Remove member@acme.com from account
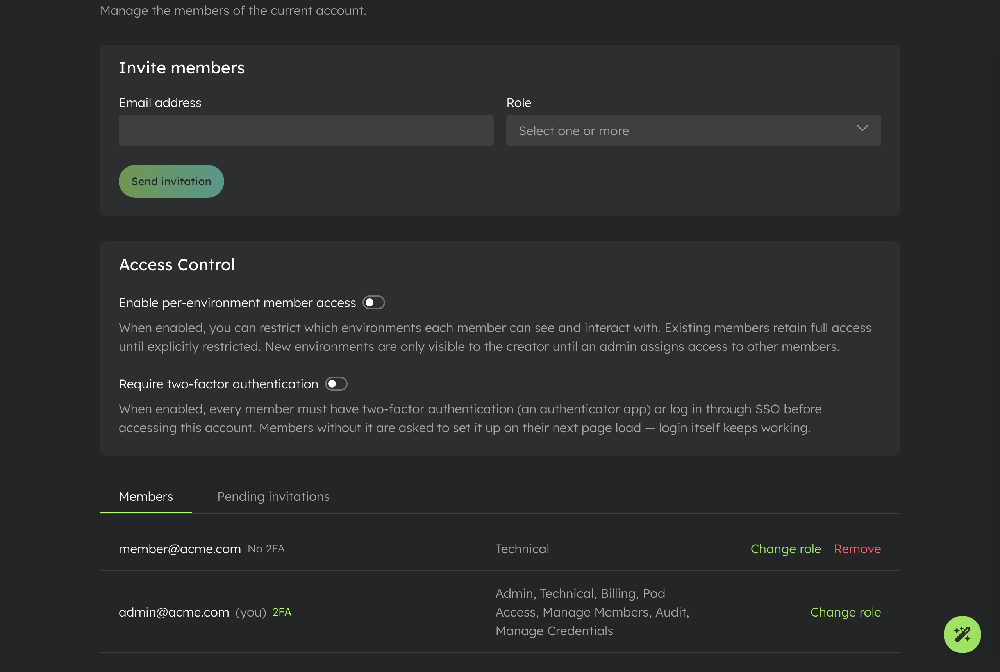The height and width of the screenshot is (672, 1000). [x=857, y=549]
